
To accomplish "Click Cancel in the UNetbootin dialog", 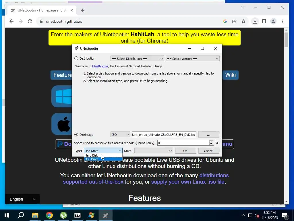I will coord(208,151).
